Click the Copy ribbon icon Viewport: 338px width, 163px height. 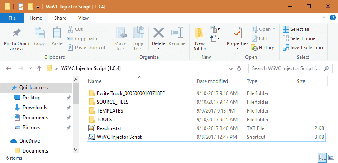pos(39,33)
